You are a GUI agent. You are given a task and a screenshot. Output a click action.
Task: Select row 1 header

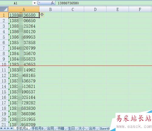(x=4, y=15)
